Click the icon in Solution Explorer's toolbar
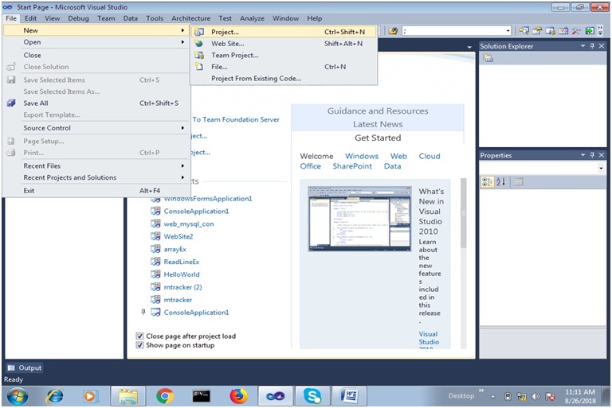The height and width of the screenshot is (408, 612). [x=488, y=58]
